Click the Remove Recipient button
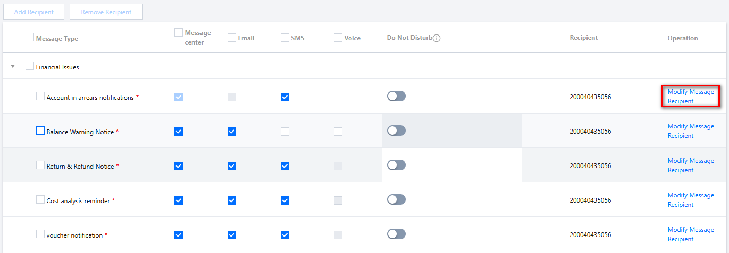This screenshot has width=729, height=253. pyautogui.click(x=106, y=12)
